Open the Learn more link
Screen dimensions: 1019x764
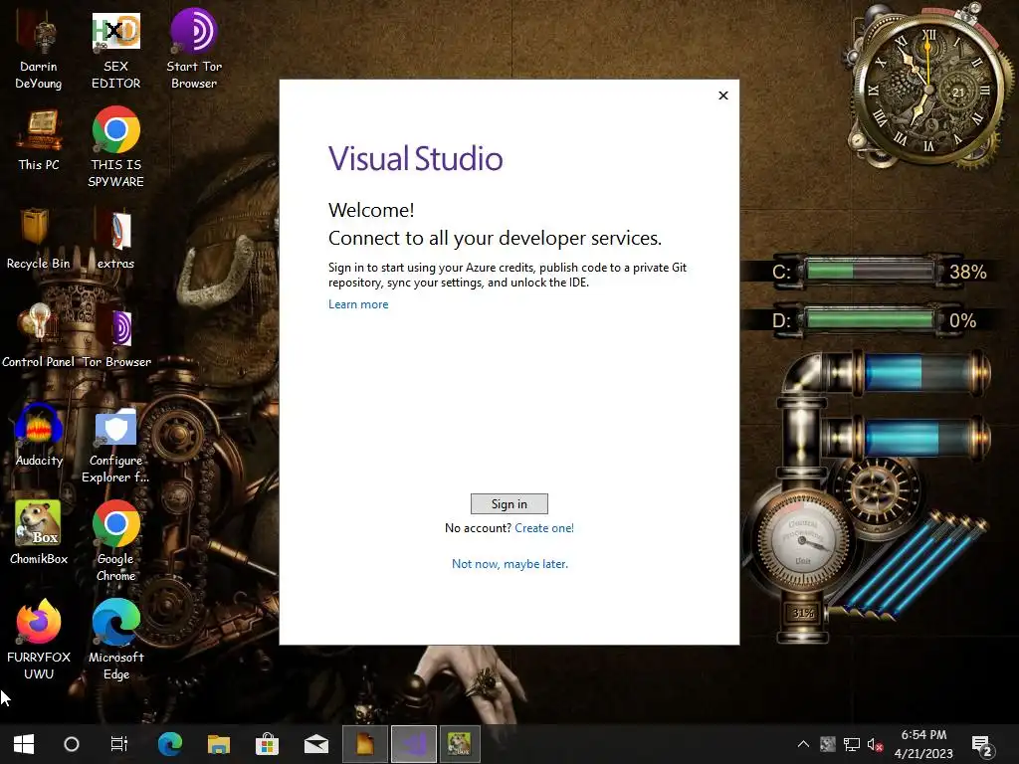pyautogui.click(x=358, y=304)
